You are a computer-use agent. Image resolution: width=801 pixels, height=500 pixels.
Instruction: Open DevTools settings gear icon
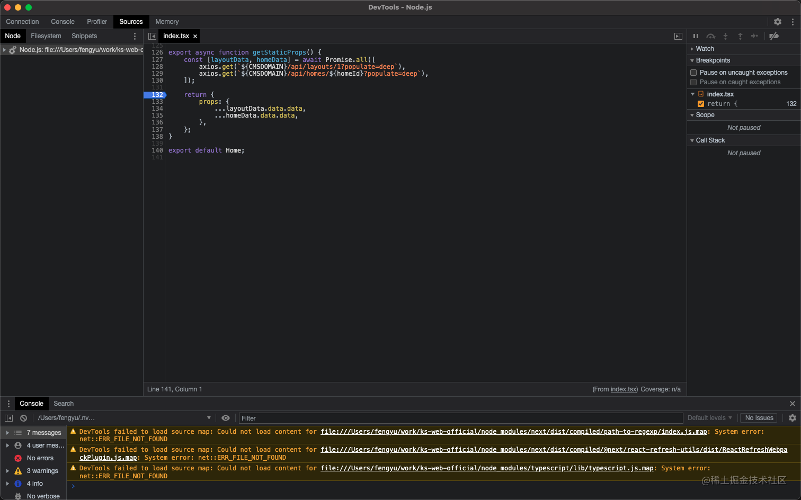[x=777, y=22]
